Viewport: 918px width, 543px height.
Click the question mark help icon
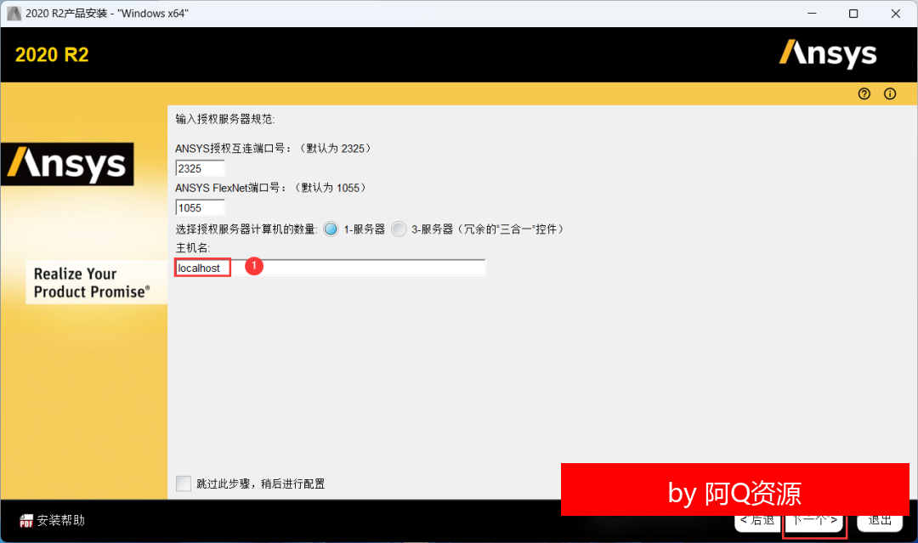[864, 94]
